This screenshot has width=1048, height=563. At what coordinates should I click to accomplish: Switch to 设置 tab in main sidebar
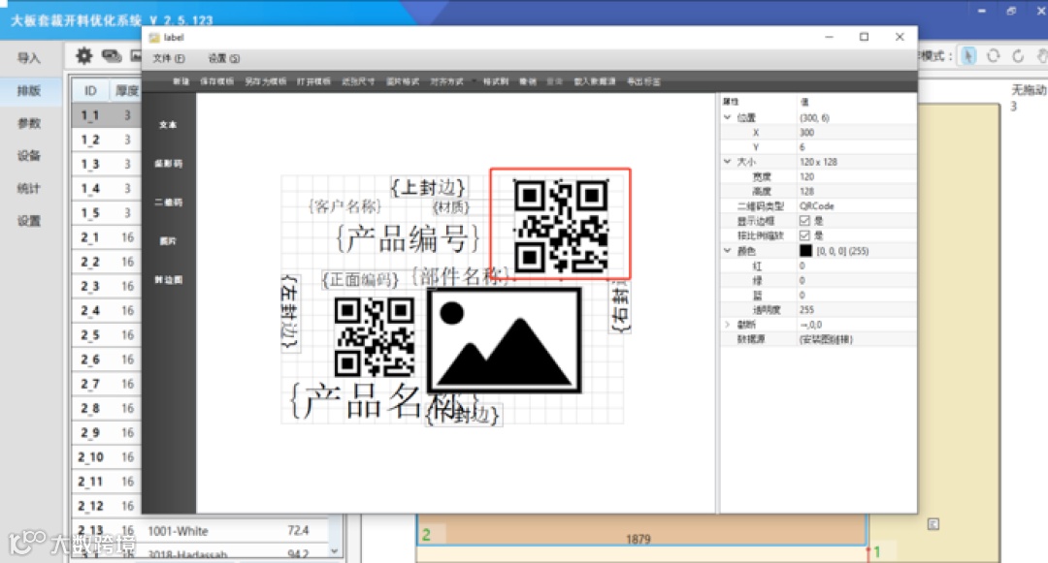pos(29,221)
